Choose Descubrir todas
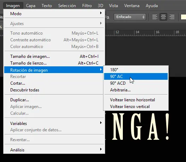 coord(54,90)
